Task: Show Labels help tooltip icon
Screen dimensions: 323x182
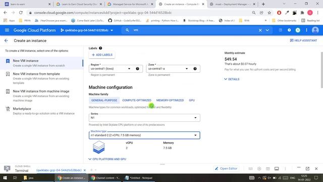Action: (100, 48)
